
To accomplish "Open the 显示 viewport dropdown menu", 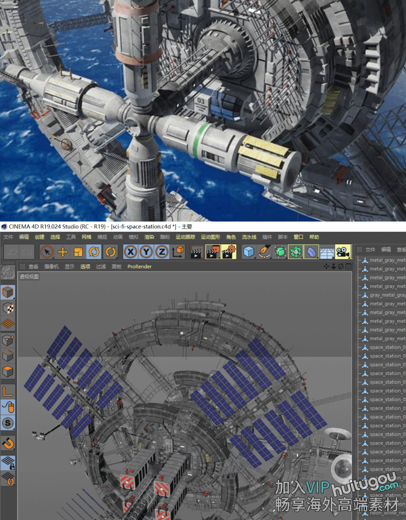I will tap(70, 266).
